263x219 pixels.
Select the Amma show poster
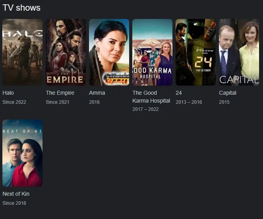tap(109, 52)
